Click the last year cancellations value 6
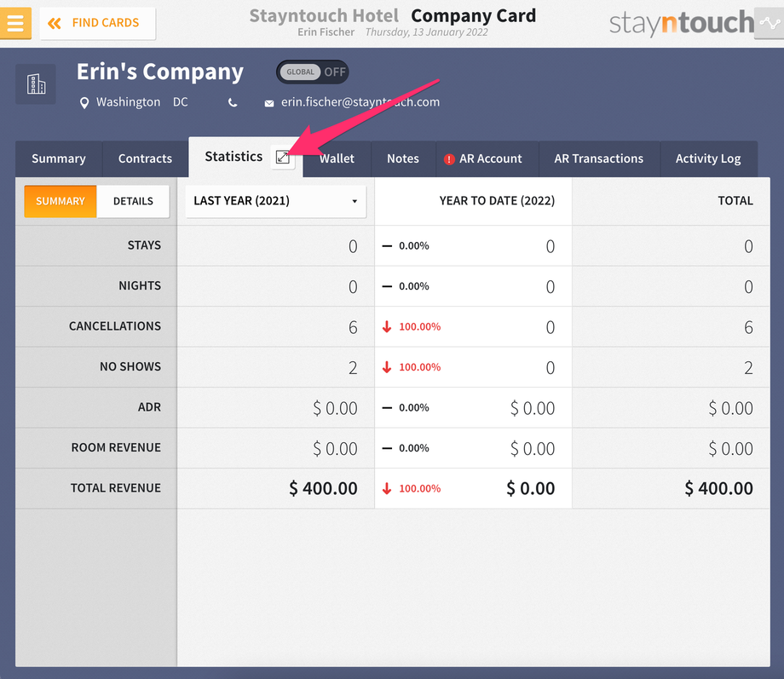The width and height of the screenshot is (784, 679). coord(353,327)
